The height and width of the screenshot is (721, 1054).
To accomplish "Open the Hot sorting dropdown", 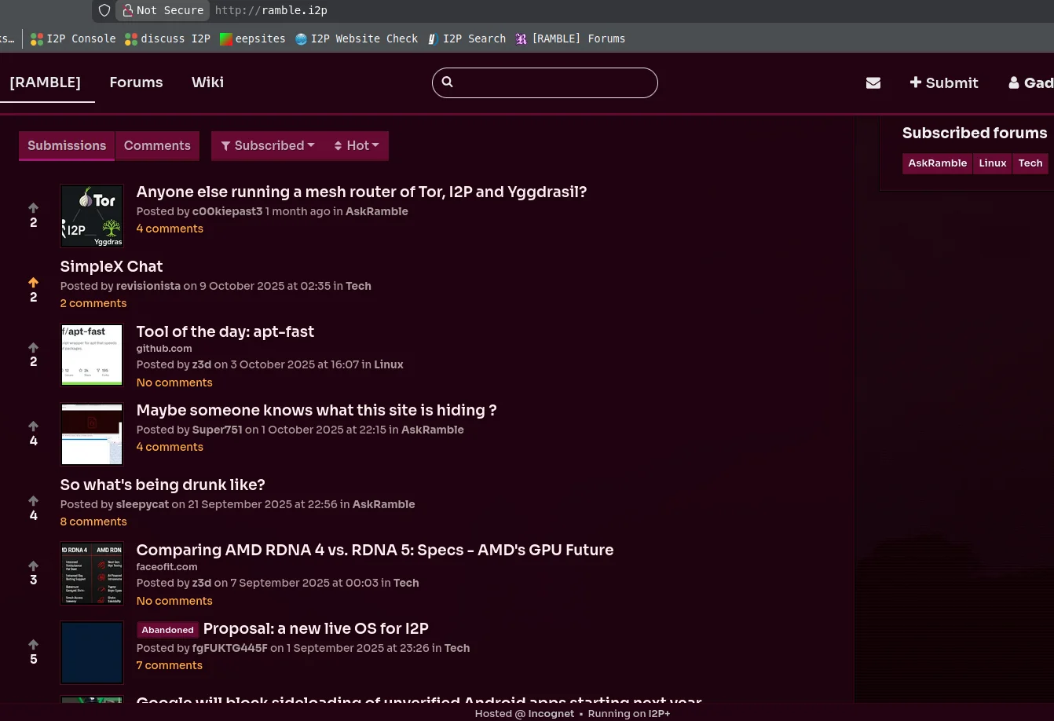I will point(357,146).
